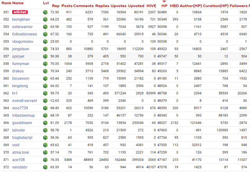Screen dimensions: 250x172
Task: Sort by the Lvl column header
Action: click(46, 3)
